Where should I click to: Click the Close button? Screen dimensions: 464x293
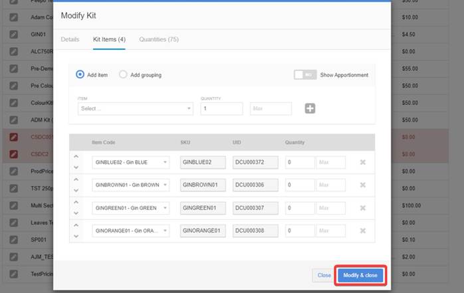point(324,275)
